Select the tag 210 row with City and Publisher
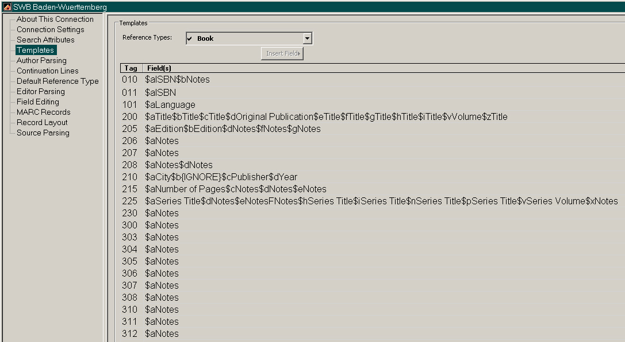 221,177
